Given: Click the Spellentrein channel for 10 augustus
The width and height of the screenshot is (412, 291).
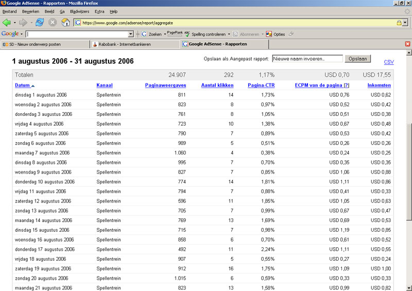Looking at the screenshot, I should click(109, 182).
